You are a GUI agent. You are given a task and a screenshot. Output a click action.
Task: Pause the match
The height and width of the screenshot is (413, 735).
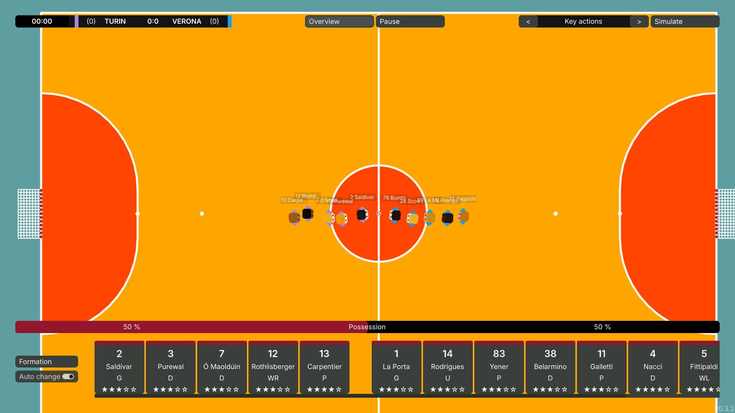(x=410, y=21)
